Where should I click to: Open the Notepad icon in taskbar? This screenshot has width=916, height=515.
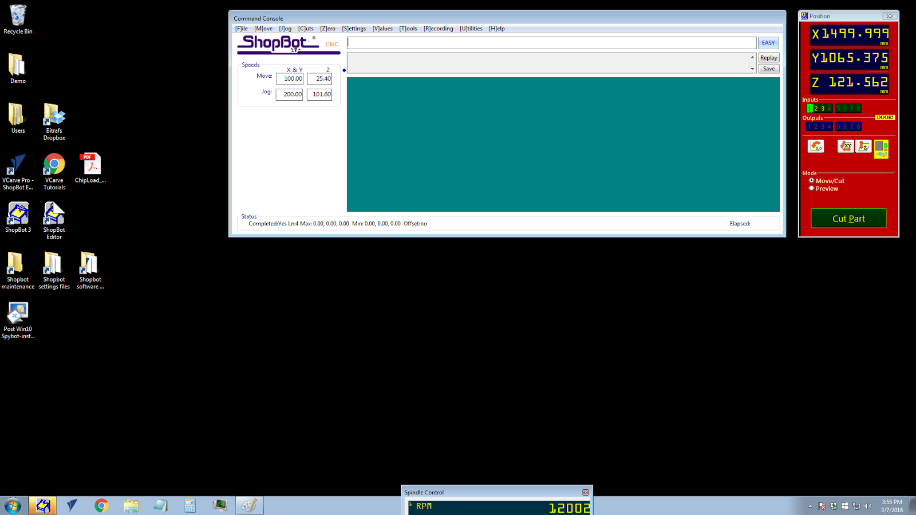tap(161, 506)
